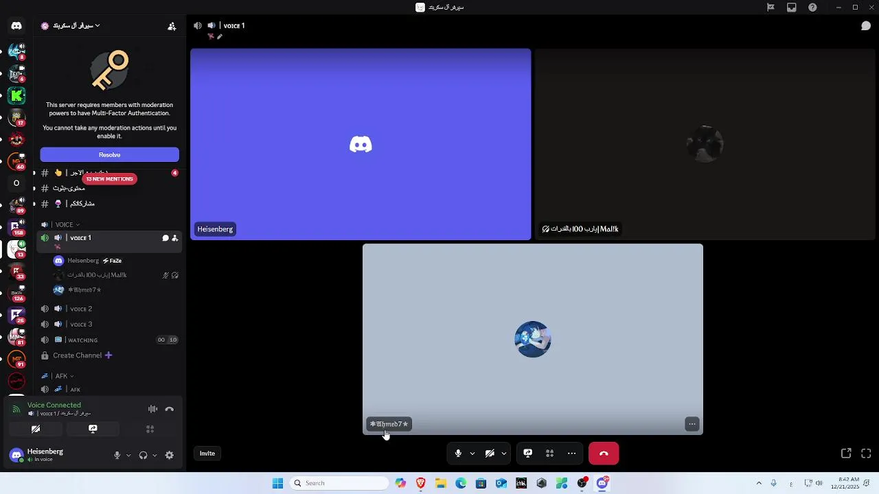Share screen from the call control bar
This screenshot has height=494, width=879.
[527, 454]
